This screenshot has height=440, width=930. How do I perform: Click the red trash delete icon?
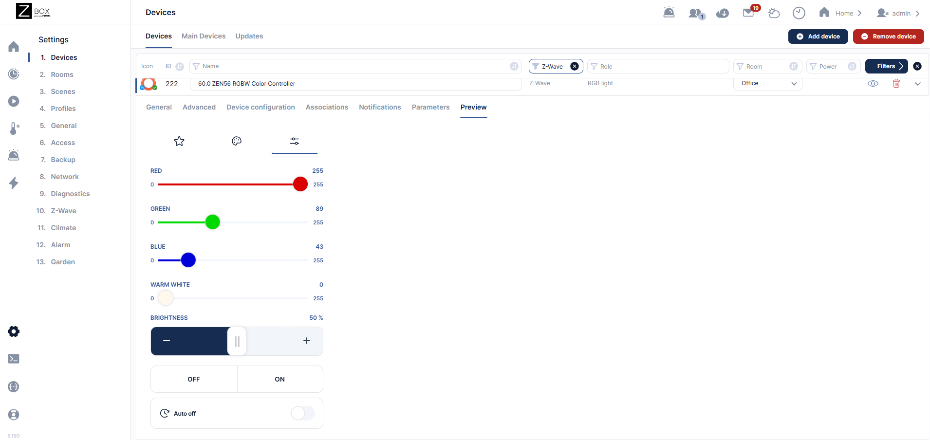click(x=896, y=84)
